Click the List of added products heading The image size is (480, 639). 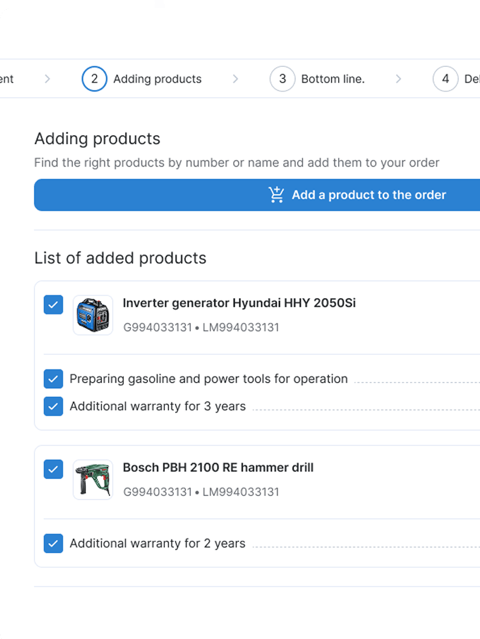(x=120, y=258)
